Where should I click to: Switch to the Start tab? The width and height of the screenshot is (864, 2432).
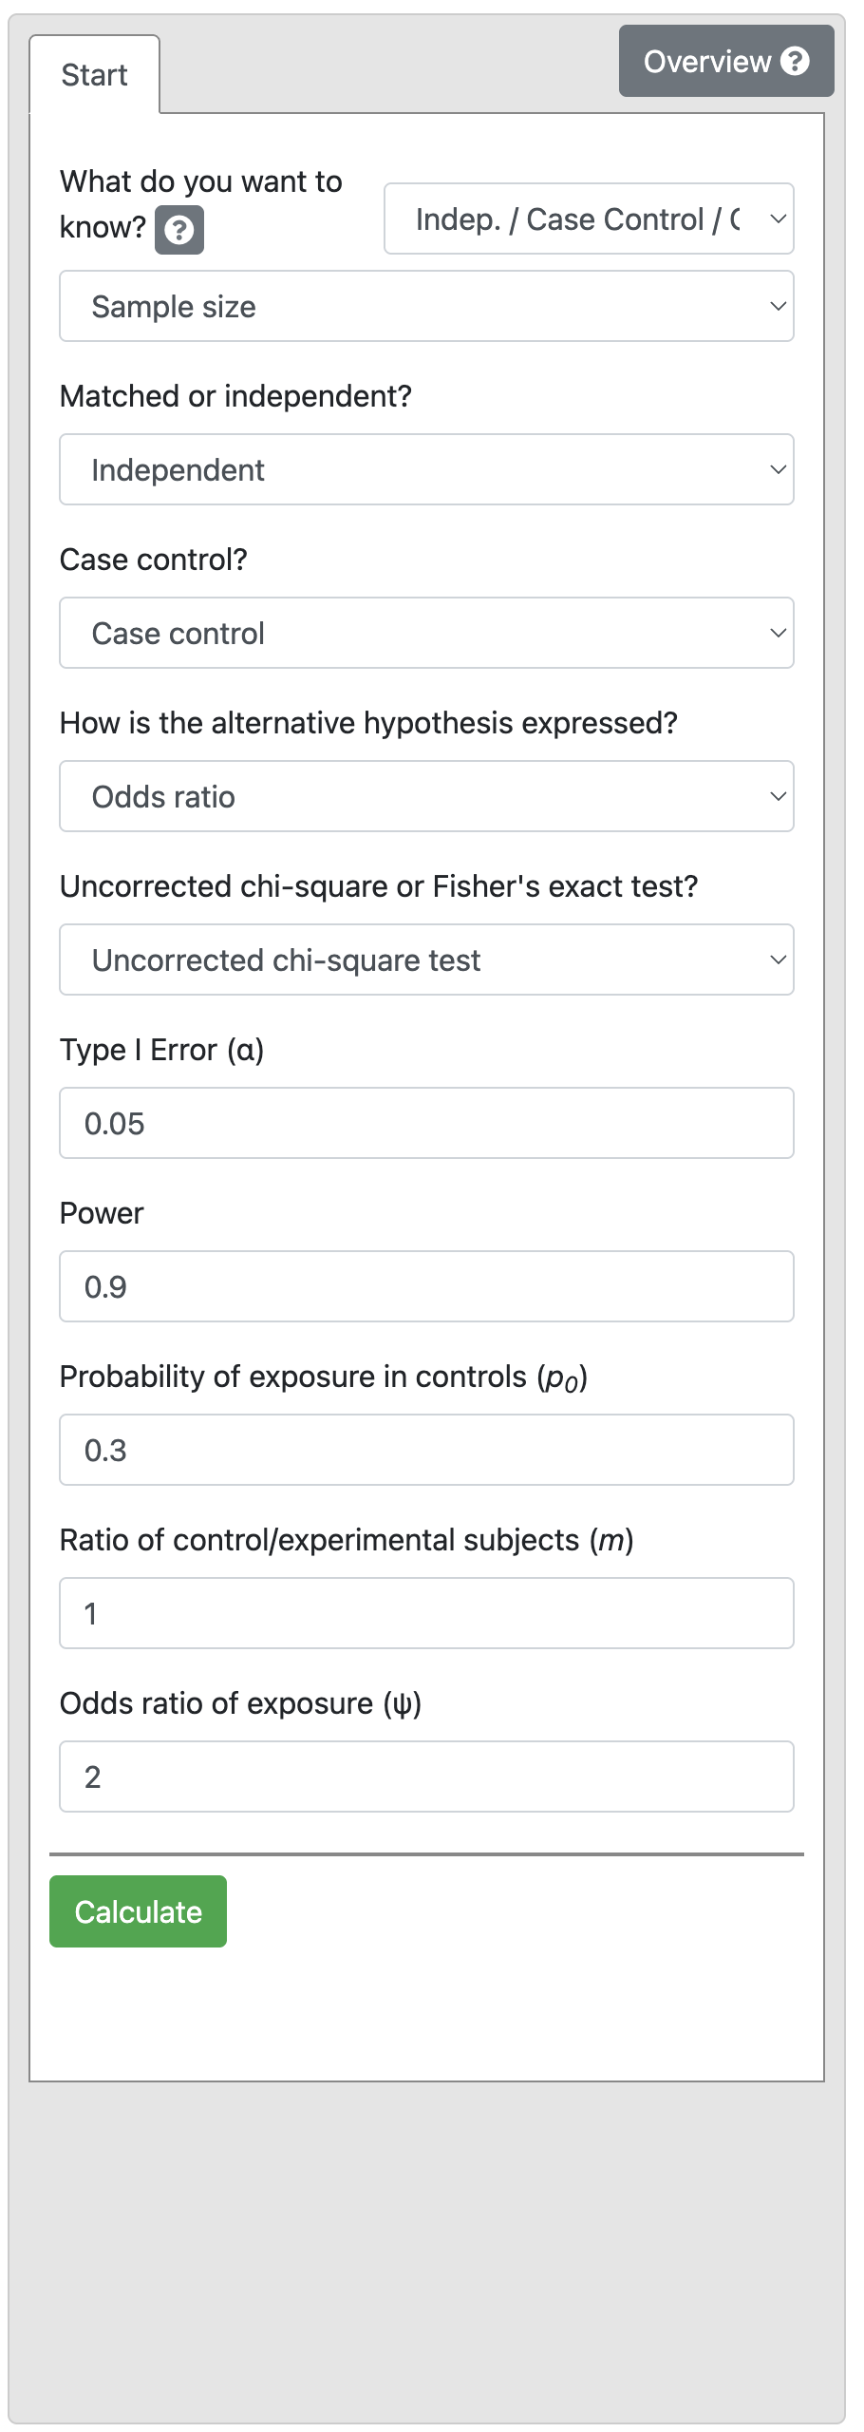point(94,75)
